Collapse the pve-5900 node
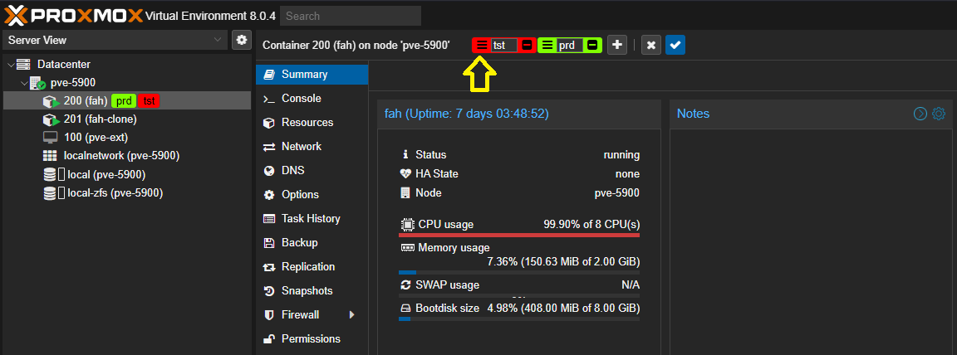The image size is (957, 355). pos(24,83)
